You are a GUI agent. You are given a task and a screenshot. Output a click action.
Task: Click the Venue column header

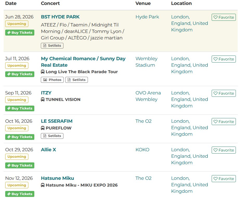click(143, 3)
